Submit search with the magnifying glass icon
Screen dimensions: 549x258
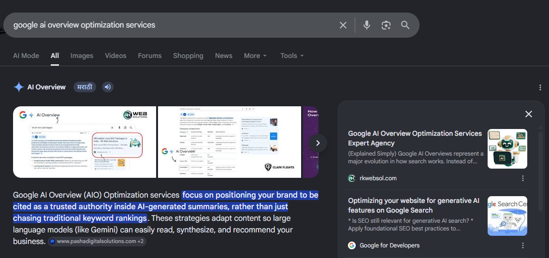click(405, 25)
